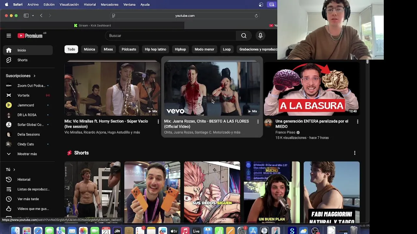Open the Apple menu

6,5
